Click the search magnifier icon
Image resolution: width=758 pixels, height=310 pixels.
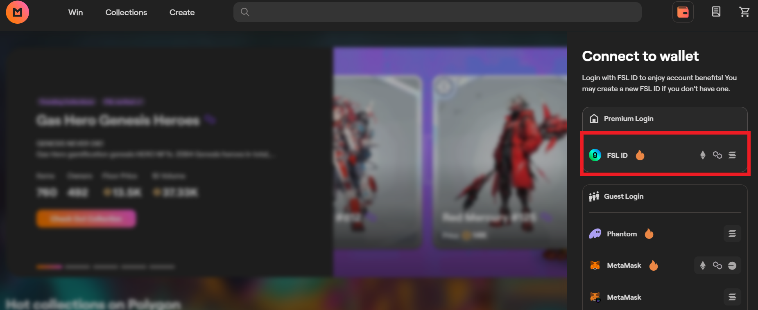click(x=245, y=12)
